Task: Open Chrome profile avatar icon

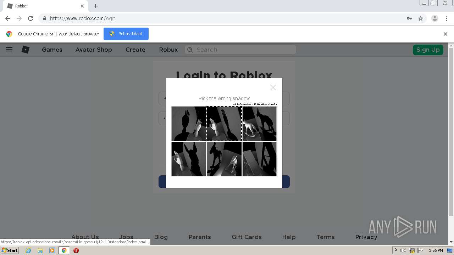Action: [435, 18]
